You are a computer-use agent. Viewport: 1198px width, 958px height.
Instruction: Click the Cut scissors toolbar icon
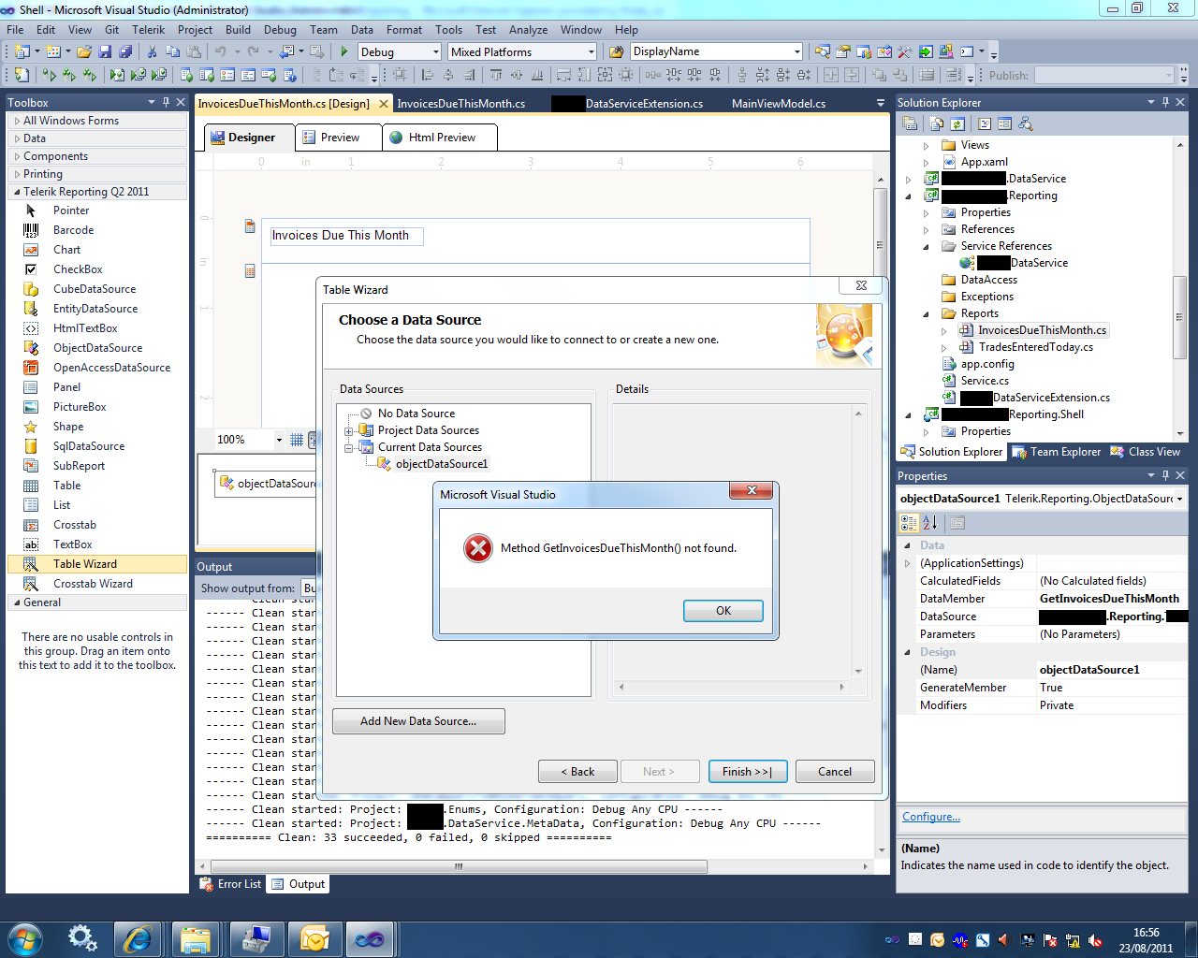(x=152, y=52)
